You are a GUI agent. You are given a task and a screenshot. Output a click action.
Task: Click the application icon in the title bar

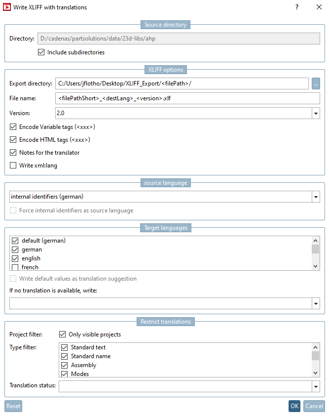coord(7,7)
